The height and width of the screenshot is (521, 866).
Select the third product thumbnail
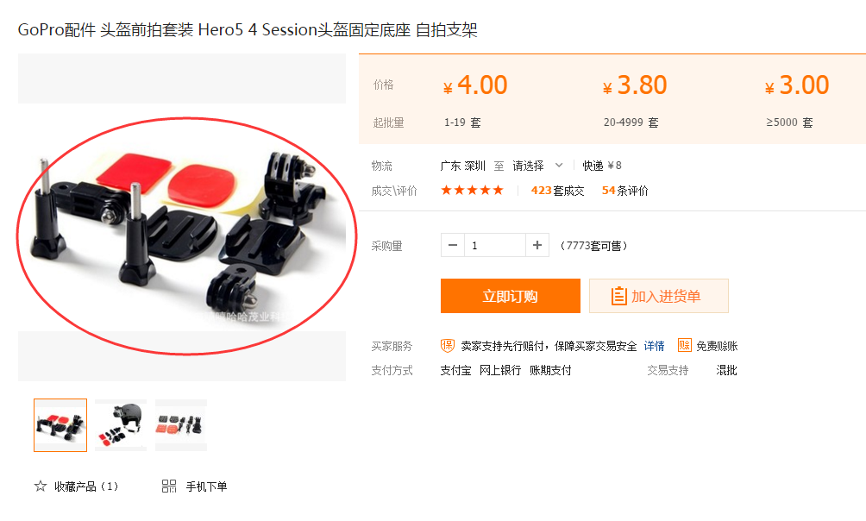point(181,425)
